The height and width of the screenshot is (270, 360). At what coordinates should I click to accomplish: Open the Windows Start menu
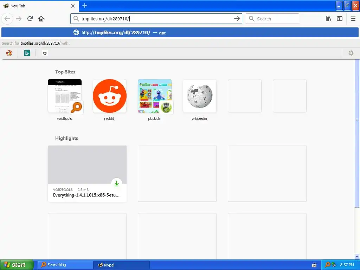17,265
